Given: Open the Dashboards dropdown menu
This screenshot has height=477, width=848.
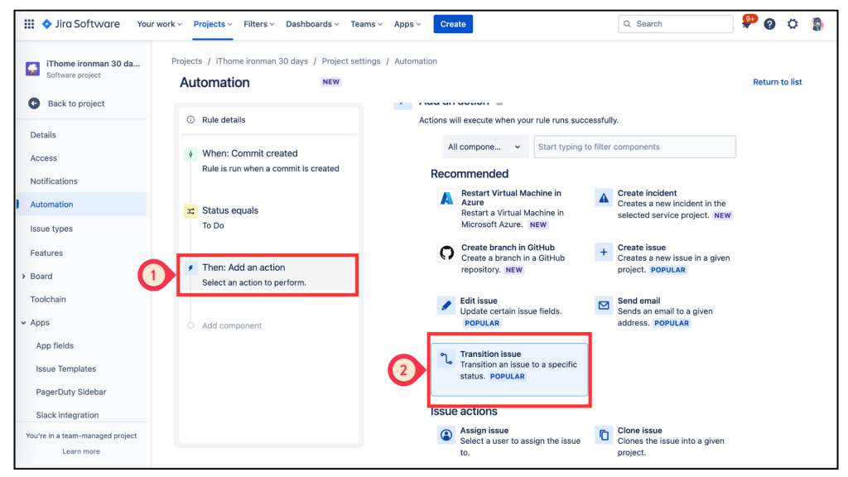Looking at the screenshot, I should click(x=312, y=24).
